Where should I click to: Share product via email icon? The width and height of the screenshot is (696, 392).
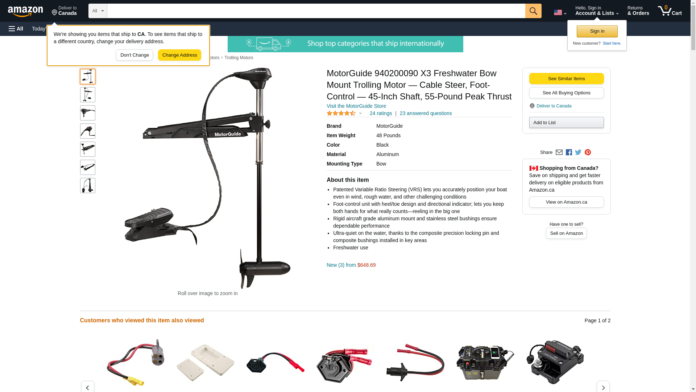559,152
